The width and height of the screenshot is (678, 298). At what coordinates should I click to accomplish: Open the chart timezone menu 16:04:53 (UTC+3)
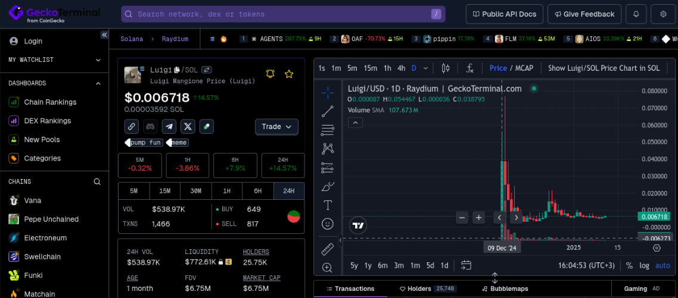click(586, 265)
